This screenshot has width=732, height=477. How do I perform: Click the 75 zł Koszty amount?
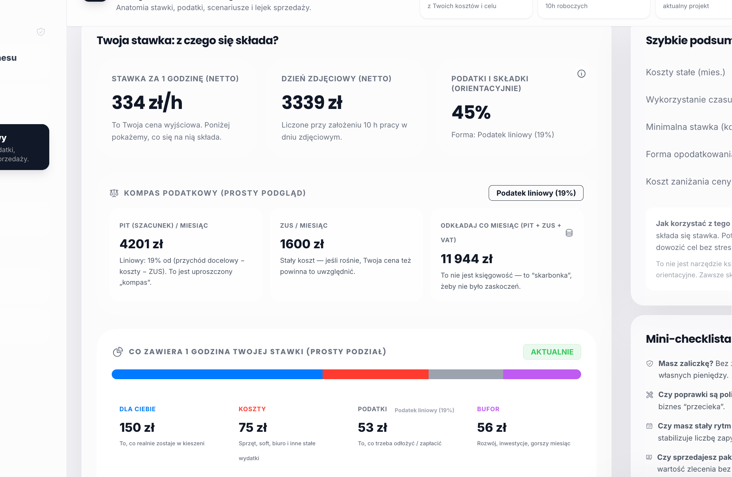click(x=253, y=427)
